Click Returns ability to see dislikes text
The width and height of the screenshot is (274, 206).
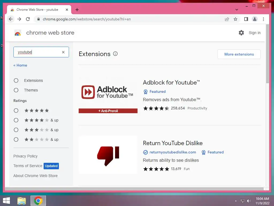171,160
